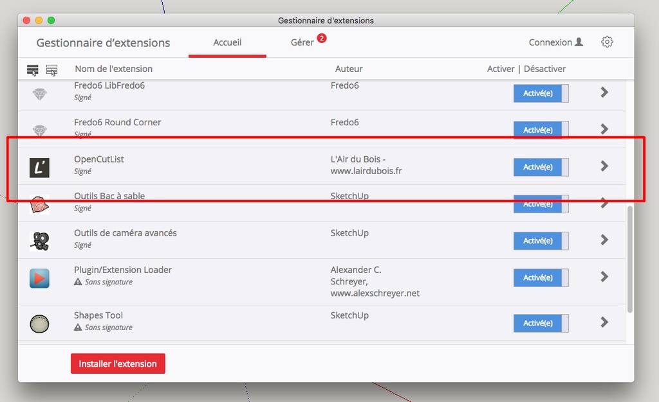659x402 pixels.
Task: Click the Nom de l'extension column header
Action: click(113, 69)
